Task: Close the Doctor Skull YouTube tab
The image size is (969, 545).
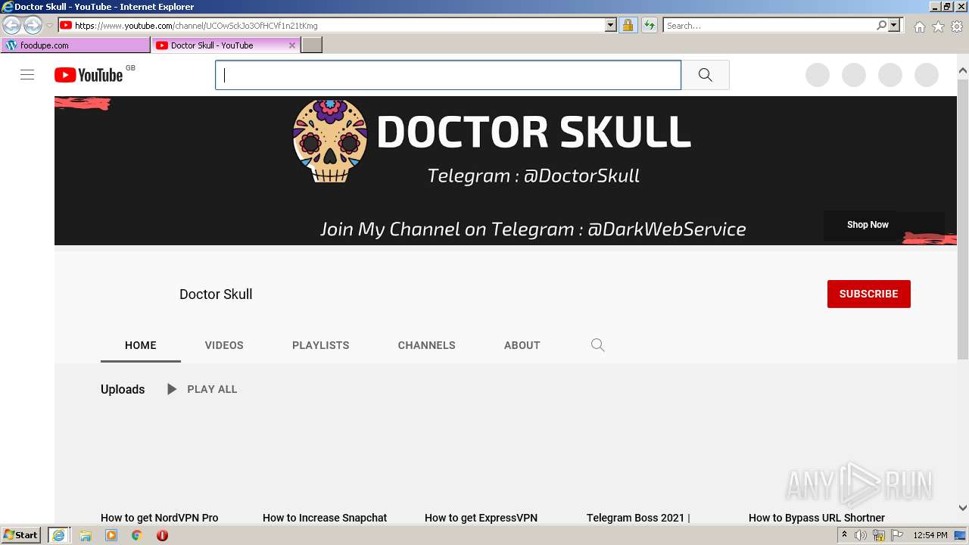Action: pyautogui.click(x=292, y=45)
